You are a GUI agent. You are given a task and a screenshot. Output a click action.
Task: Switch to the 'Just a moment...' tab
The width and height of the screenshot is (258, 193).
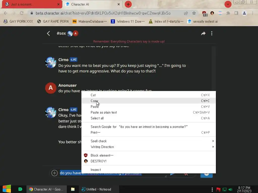coord(32,4)
